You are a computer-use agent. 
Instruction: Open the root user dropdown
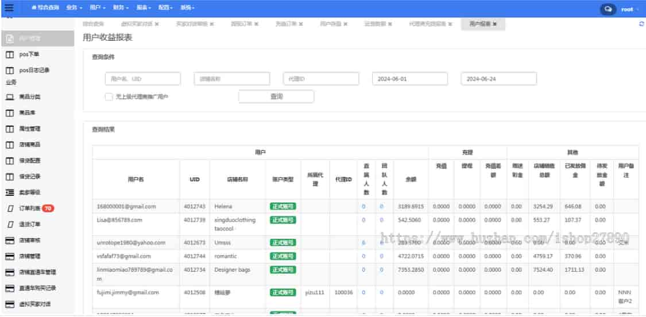pos(629,9)
